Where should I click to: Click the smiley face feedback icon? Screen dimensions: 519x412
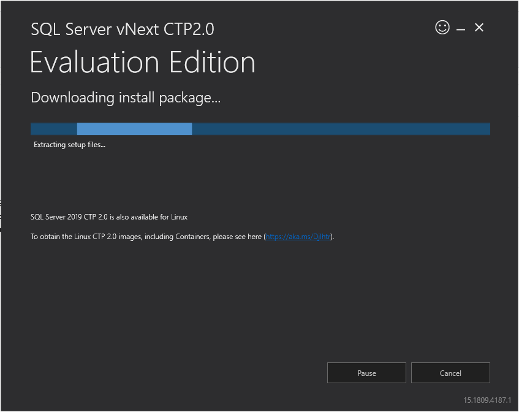442,28
